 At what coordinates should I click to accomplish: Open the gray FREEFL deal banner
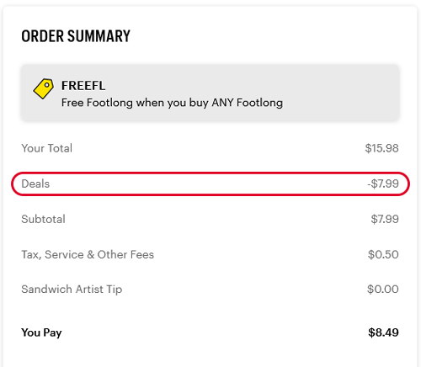point(210,93)
